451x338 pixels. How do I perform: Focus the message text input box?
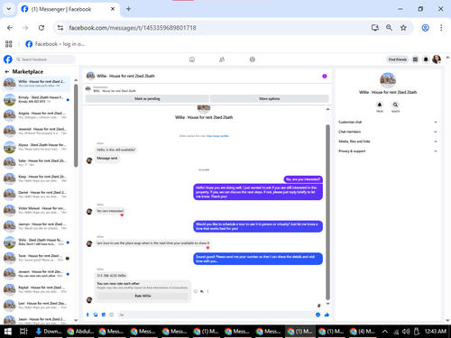pos(215,315)
